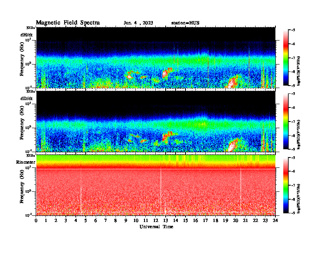Click hour 7 on Universal Time axis
328x253 pixels.
(106, 221)
